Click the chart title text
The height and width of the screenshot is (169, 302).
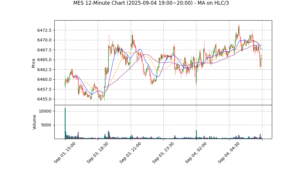[151, 3]
